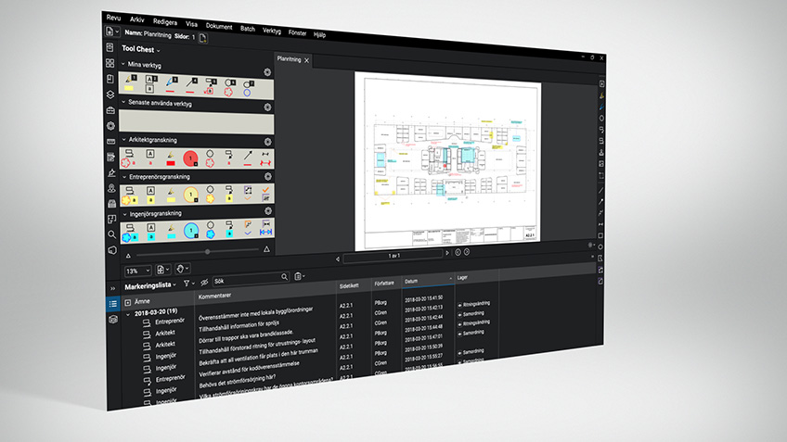Sort by the Datum column header
787x442 pixels.
click(416, 278)
